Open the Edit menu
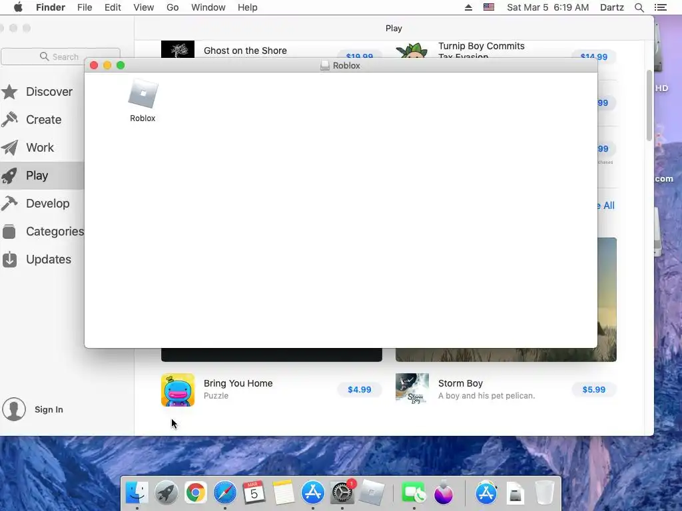The height and width of the screenshot is (511, 682). pyautogui.click(x=113, y=7)
